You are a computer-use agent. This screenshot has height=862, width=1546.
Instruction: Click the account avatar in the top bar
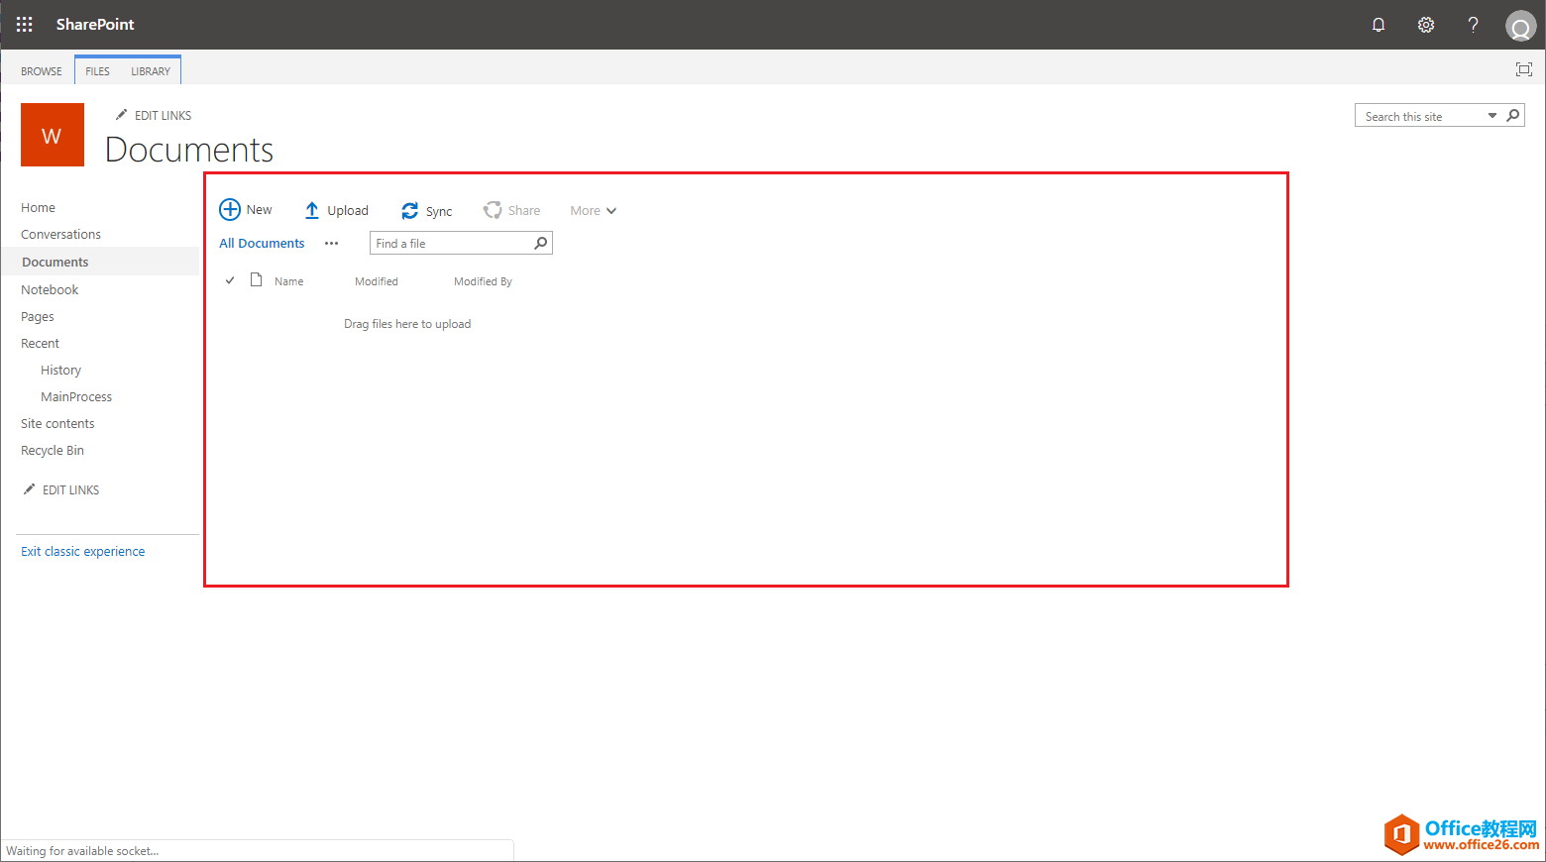point(1520,25)
